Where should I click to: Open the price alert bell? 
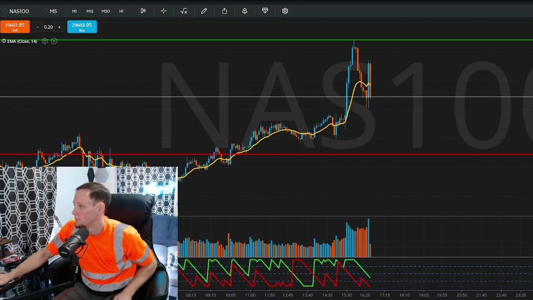245,11
